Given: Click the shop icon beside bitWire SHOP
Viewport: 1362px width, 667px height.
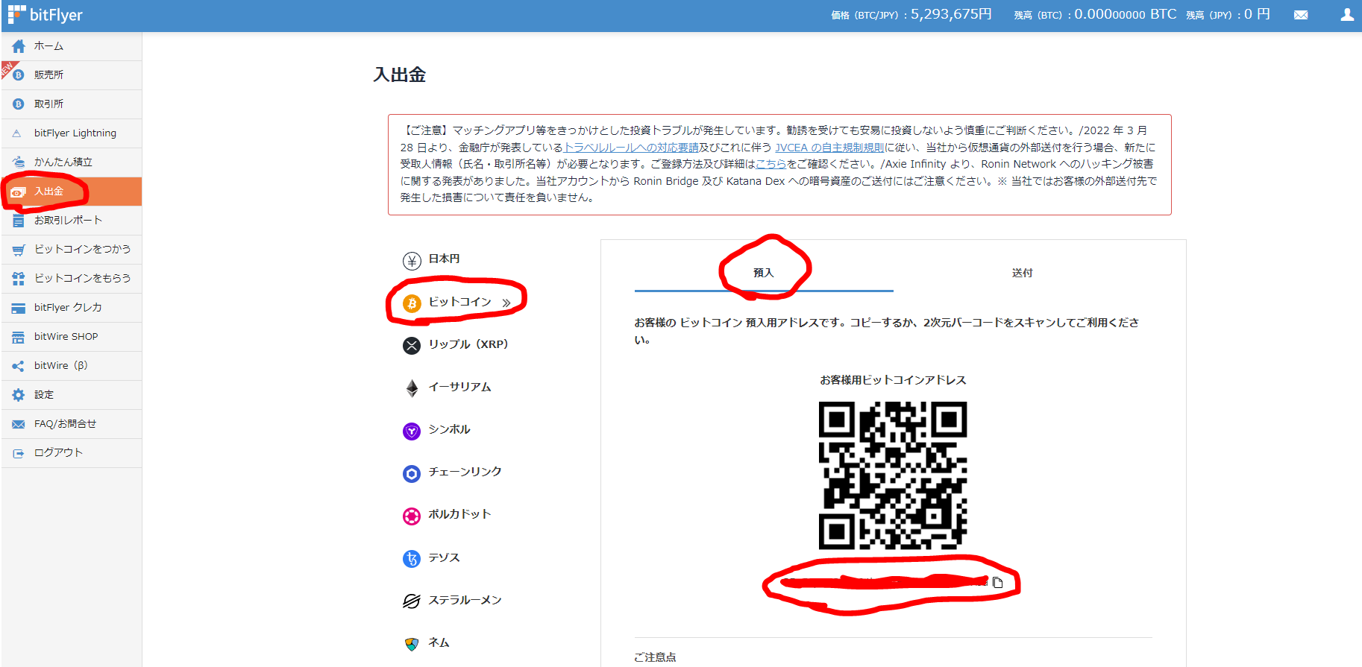Looking at the screenshot, I should pyautogui.click(x=19, y=337).
